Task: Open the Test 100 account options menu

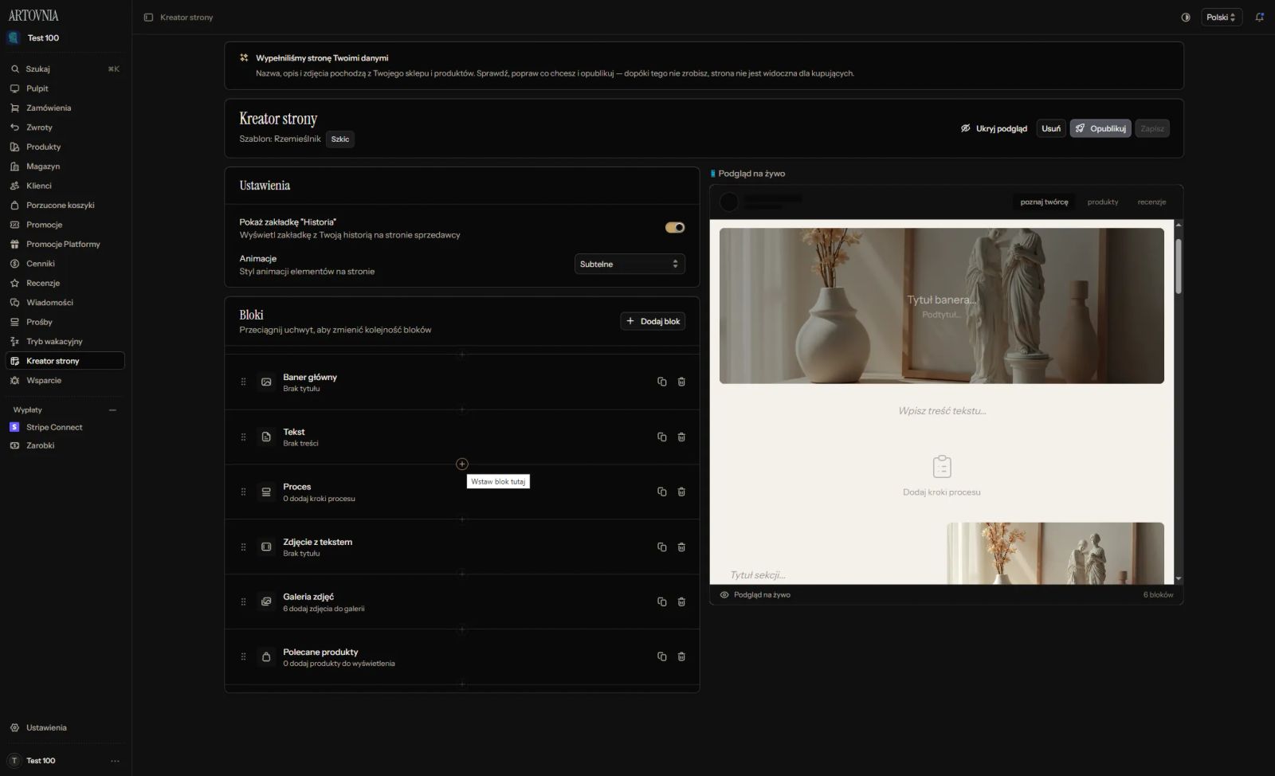Action: [x=115, y=761]
